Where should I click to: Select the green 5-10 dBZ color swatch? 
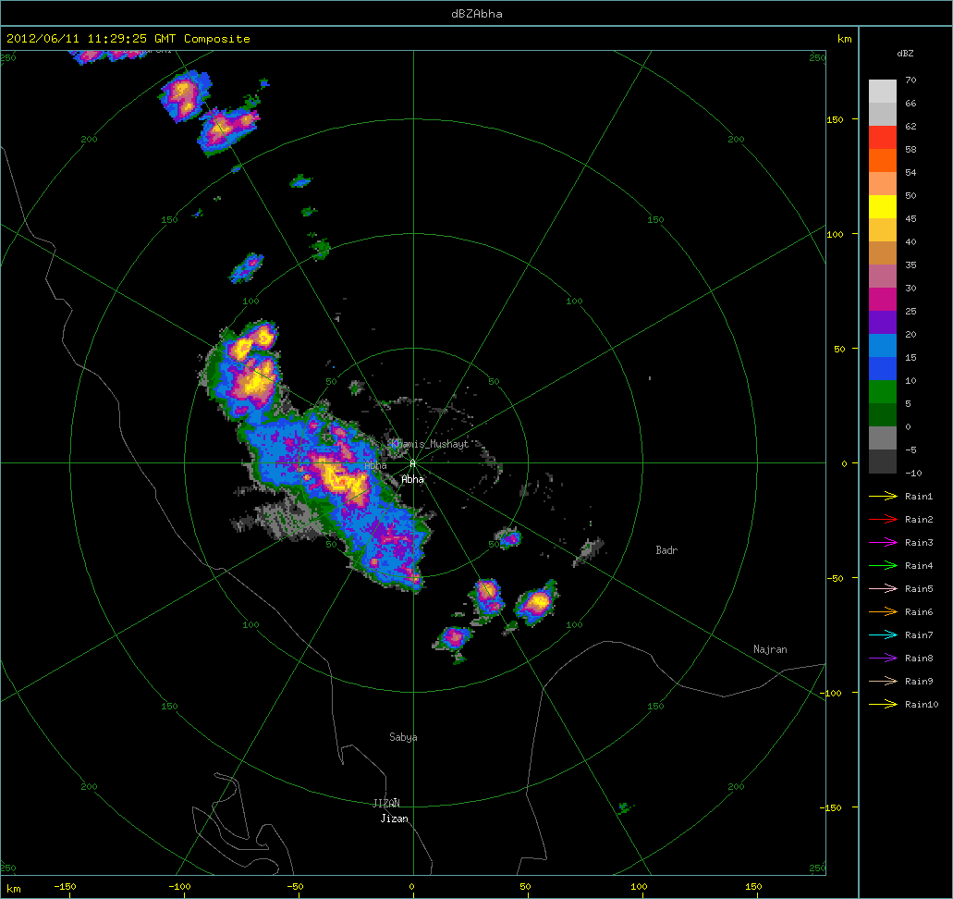pos(883,391)
